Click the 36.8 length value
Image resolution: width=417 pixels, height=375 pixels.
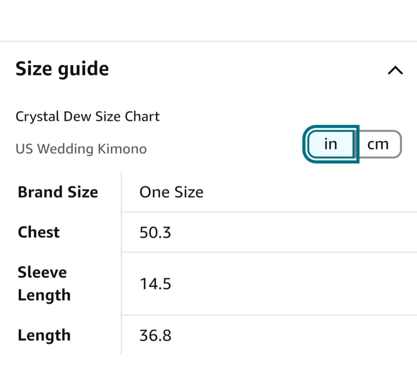[155, 335]
